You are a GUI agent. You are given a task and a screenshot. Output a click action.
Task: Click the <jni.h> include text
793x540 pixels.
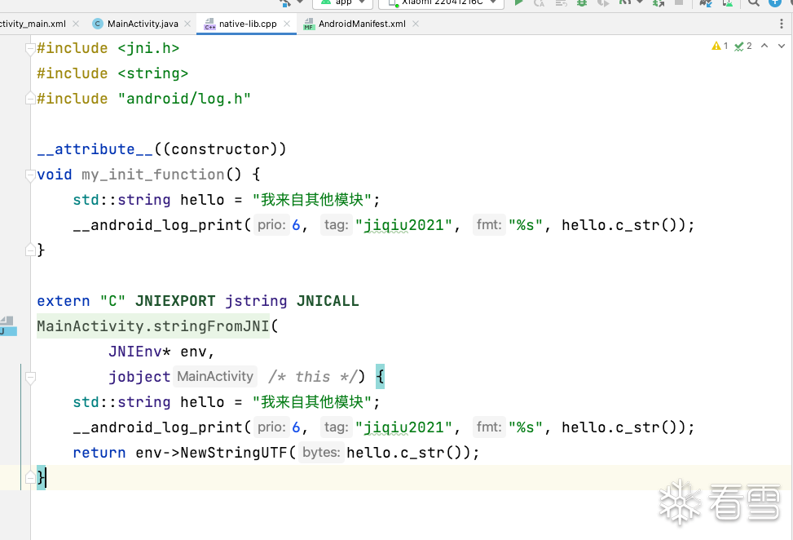[x=148, y=48]
